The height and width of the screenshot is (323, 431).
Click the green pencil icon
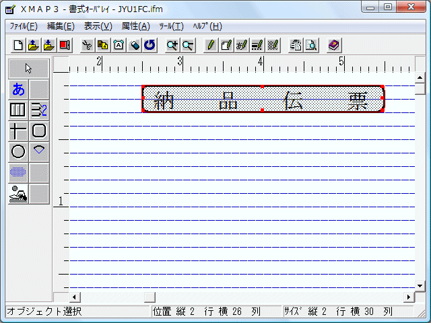click(x=211, y=45)
